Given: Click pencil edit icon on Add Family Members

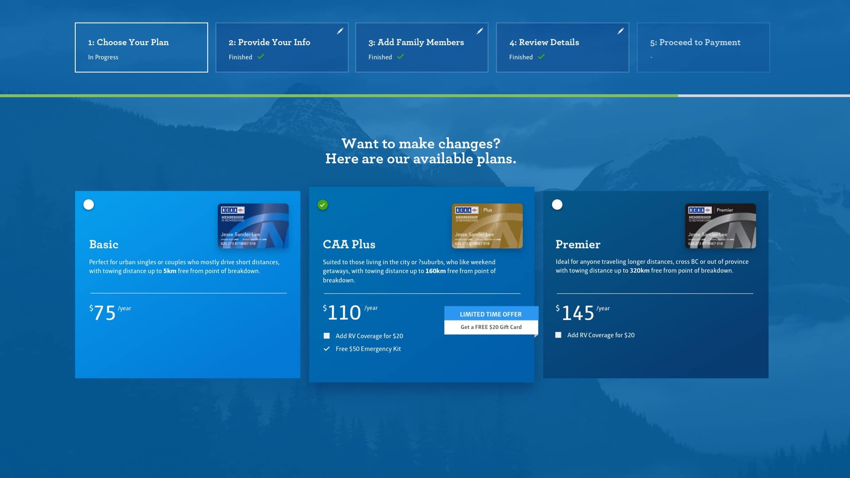Looking at the screenshot, I should click(480, 31).
